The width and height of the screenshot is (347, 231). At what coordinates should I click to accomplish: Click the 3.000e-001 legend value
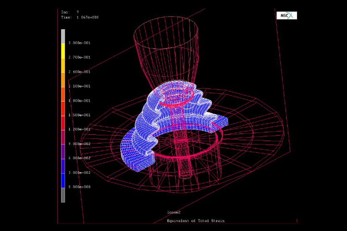pyautogui.click(x=79, y=43)
